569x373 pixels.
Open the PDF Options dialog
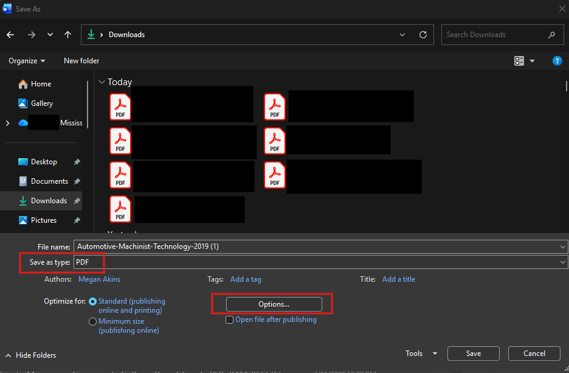coord(274,304)
